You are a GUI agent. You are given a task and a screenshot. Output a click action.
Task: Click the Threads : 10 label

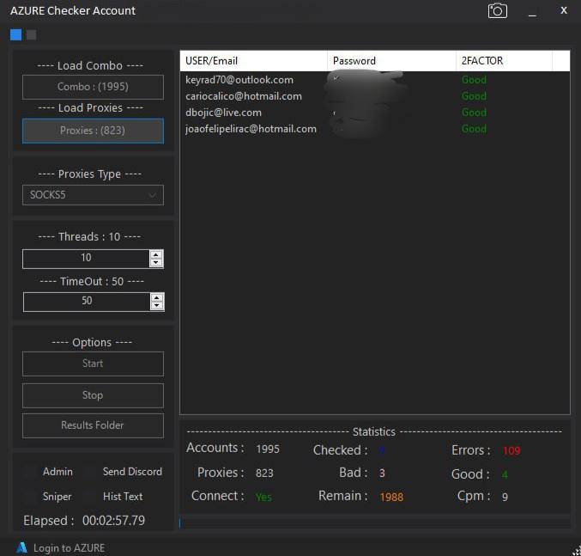coord(89,236)
